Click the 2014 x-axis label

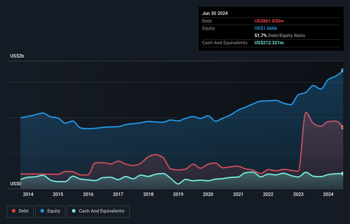click(28, 194)
